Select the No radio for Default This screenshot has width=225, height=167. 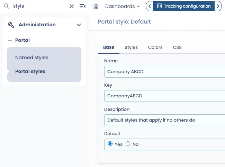128,144
